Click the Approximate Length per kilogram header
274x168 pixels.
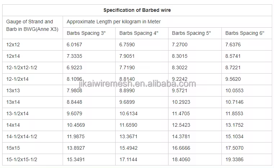[x=113, y=22]
